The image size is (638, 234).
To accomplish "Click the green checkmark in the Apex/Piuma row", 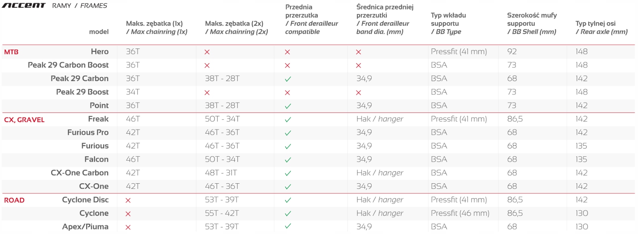I will (288, 226).
